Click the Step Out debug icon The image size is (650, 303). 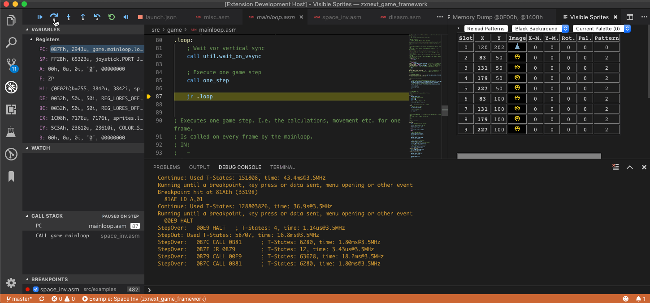coord(83,17)
